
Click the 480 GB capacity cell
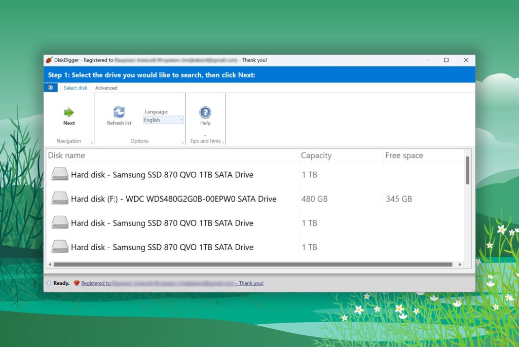(x=314, y=199)
